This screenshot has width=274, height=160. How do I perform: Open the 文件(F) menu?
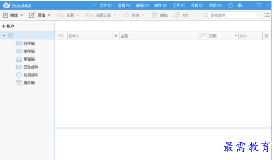[106, 5]
